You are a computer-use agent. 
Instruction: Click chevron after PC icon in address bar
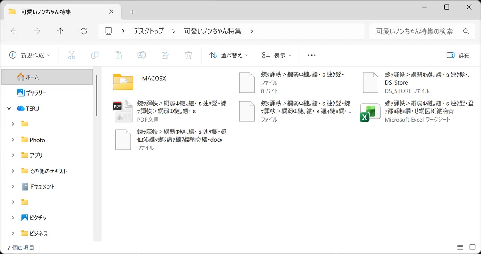coord(123,31)
